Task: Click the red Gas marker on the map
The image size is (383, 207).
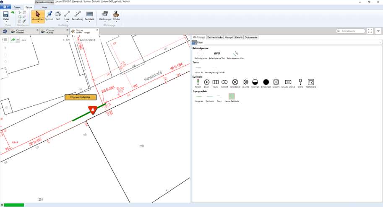Action: pos(92,110)
